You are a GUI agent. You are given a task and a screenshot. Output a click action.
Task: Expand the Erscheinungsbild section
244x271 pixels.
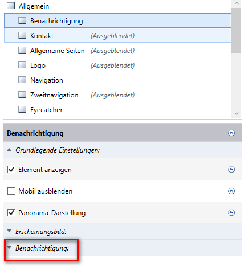click(9, 231)
